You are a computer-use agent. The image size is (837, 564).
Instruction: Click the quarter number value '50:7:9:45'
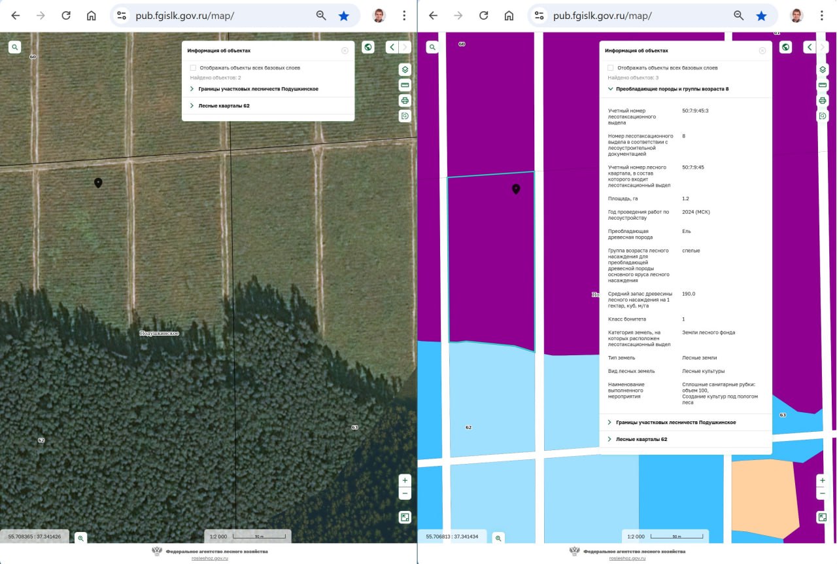click(x=693, y=167)
